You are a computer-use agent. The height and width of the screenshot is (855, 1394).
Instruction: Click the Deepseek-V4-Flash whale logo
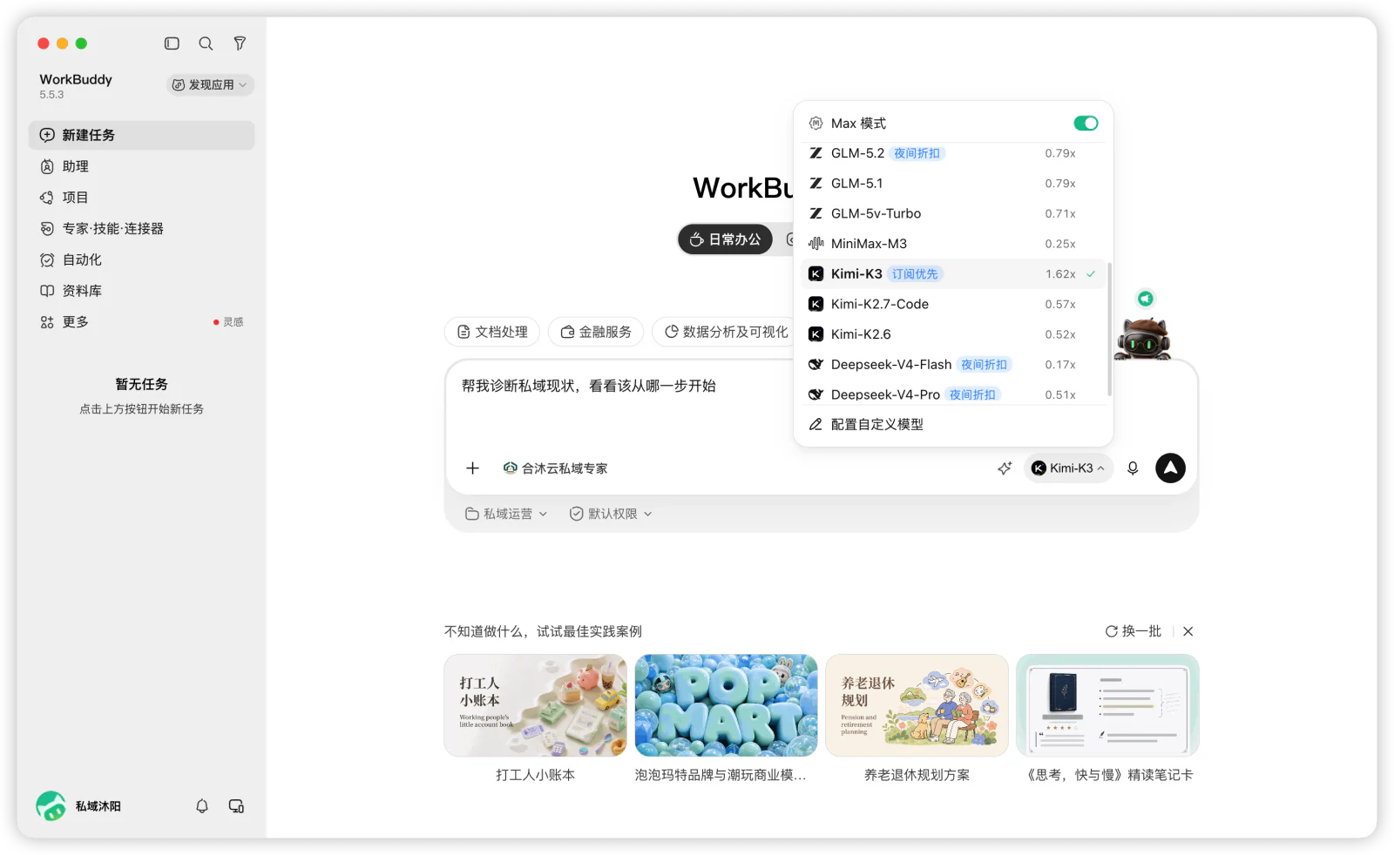[x=815, y=365]
